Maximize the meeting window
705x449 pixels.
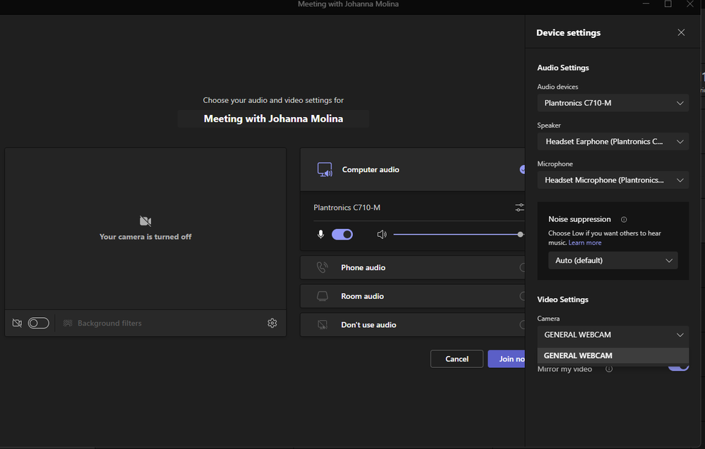tap(668, 4)
